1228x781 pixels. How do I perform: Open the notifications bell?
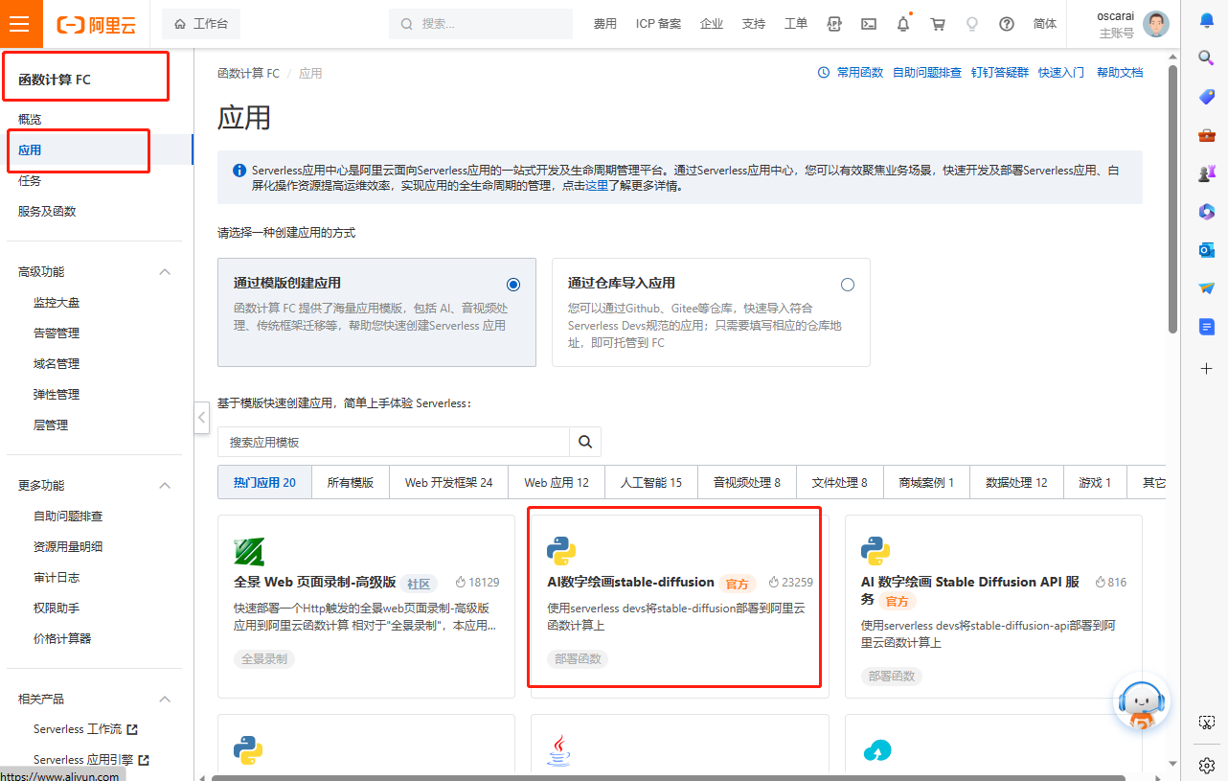903,24
